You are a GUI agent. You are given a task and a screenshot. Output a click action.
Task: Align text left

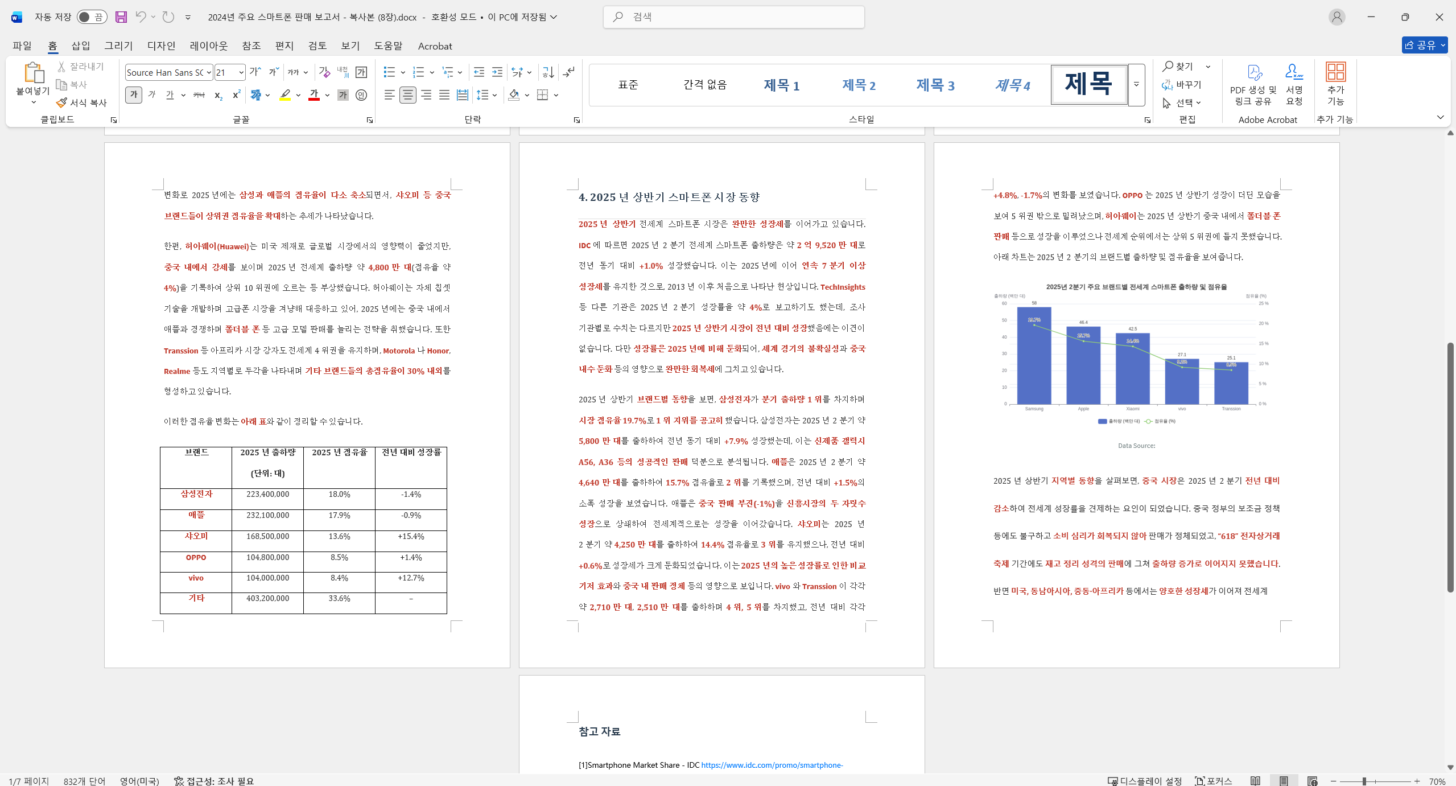[389, 95]
